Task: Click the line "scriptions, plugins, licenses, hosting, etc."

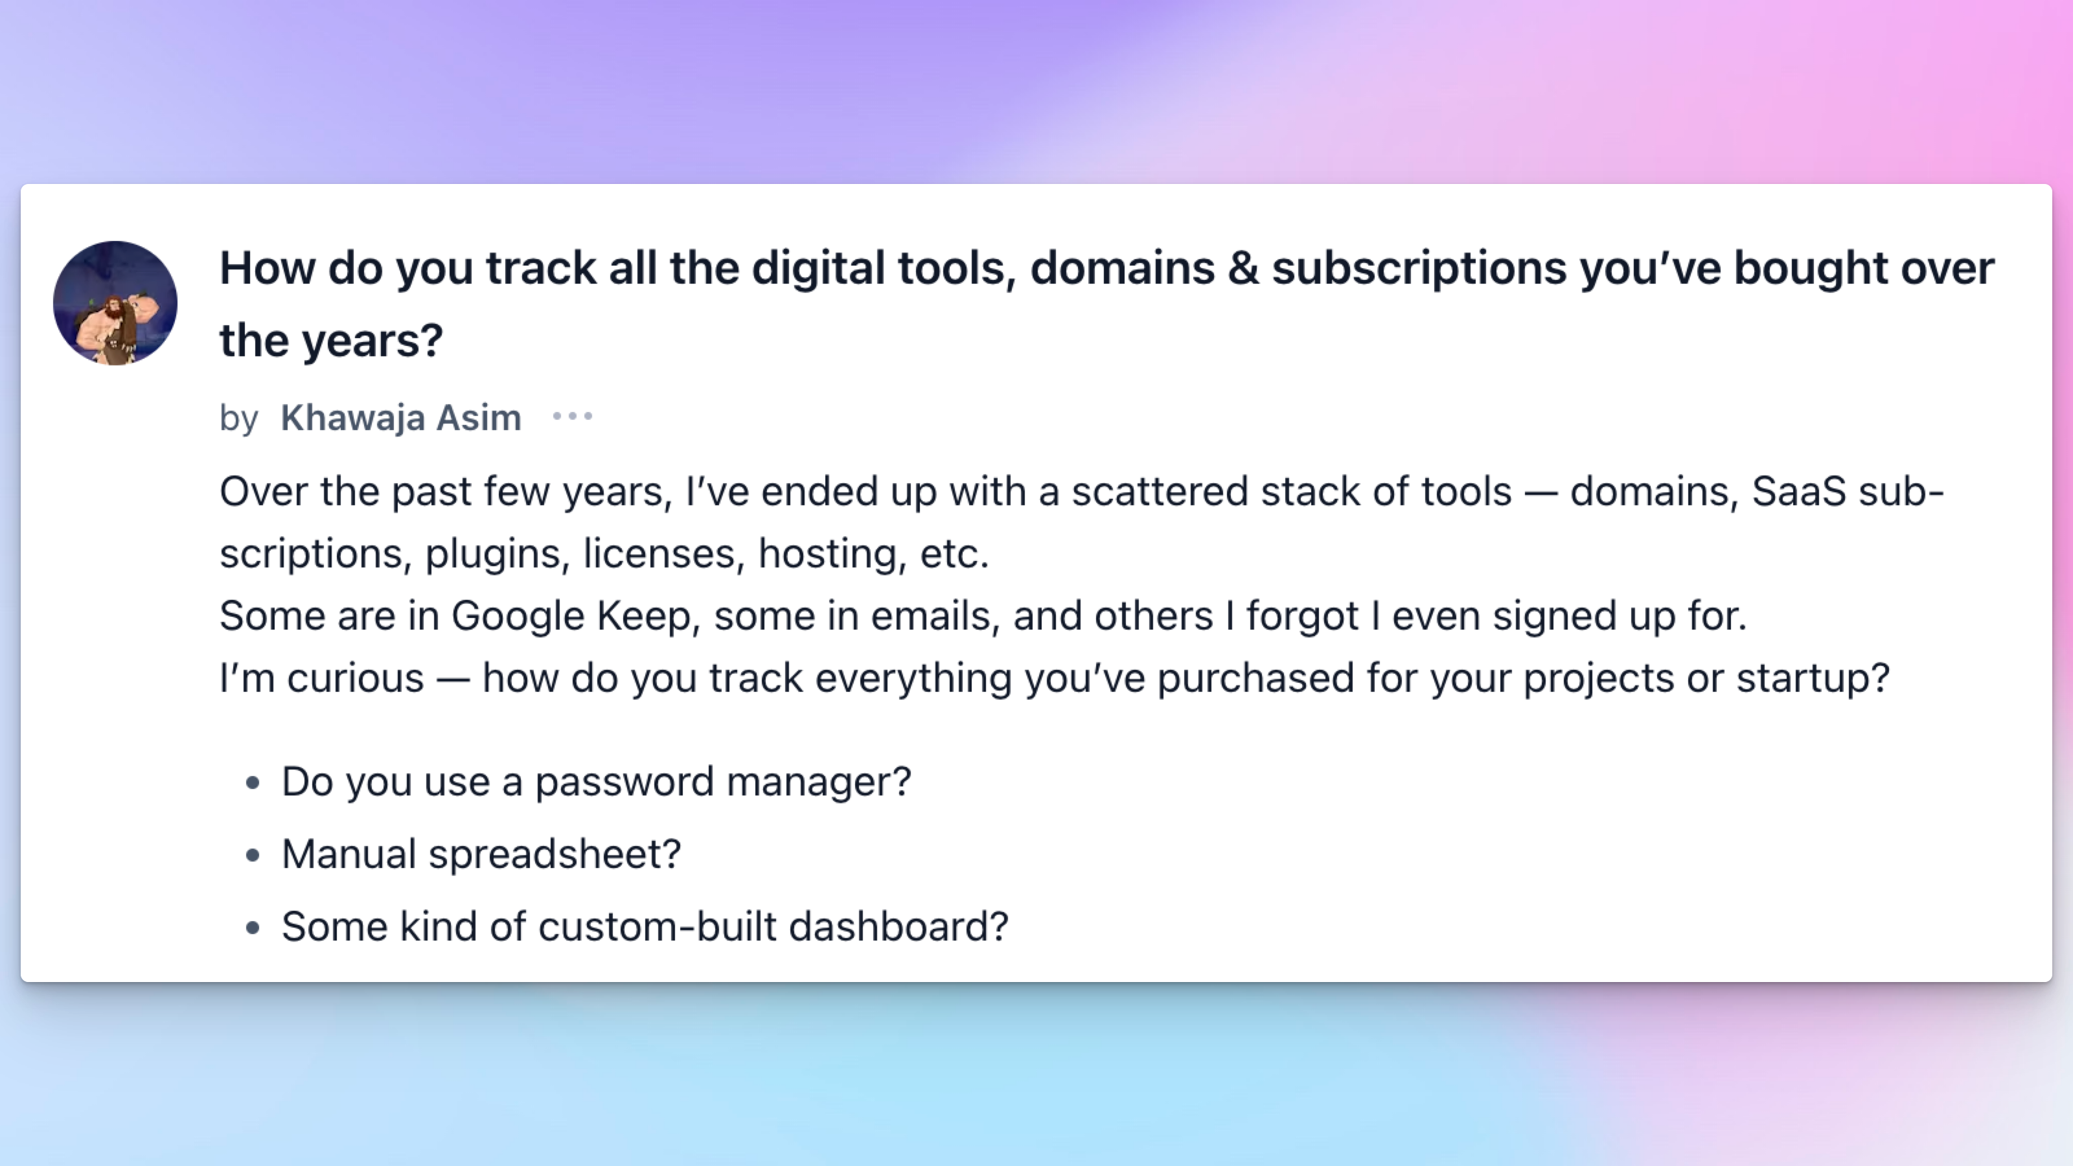Action: pos(604,554)
